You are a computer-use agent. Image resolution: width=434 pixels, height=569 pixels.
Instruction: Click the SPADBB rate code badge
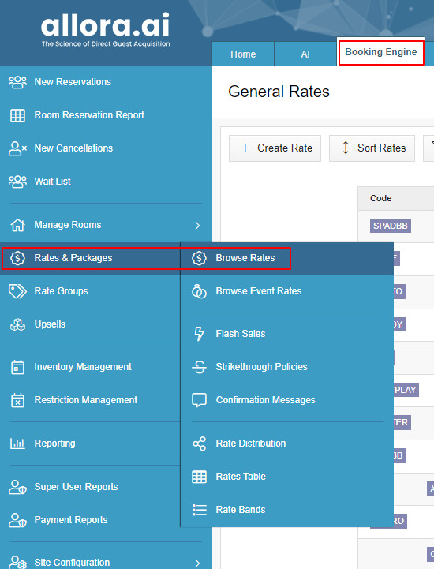pyautogui.click(x=391, y=226)
